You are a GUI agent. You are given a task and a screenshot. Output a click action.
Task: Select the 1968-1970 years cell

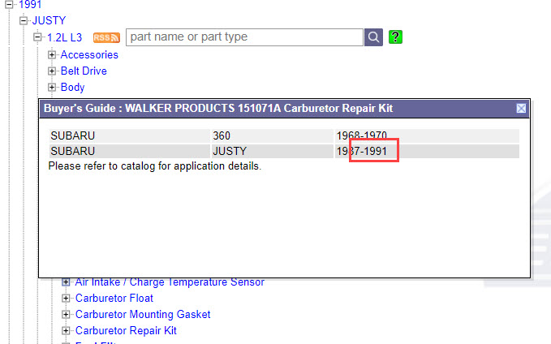click(427, 135)
